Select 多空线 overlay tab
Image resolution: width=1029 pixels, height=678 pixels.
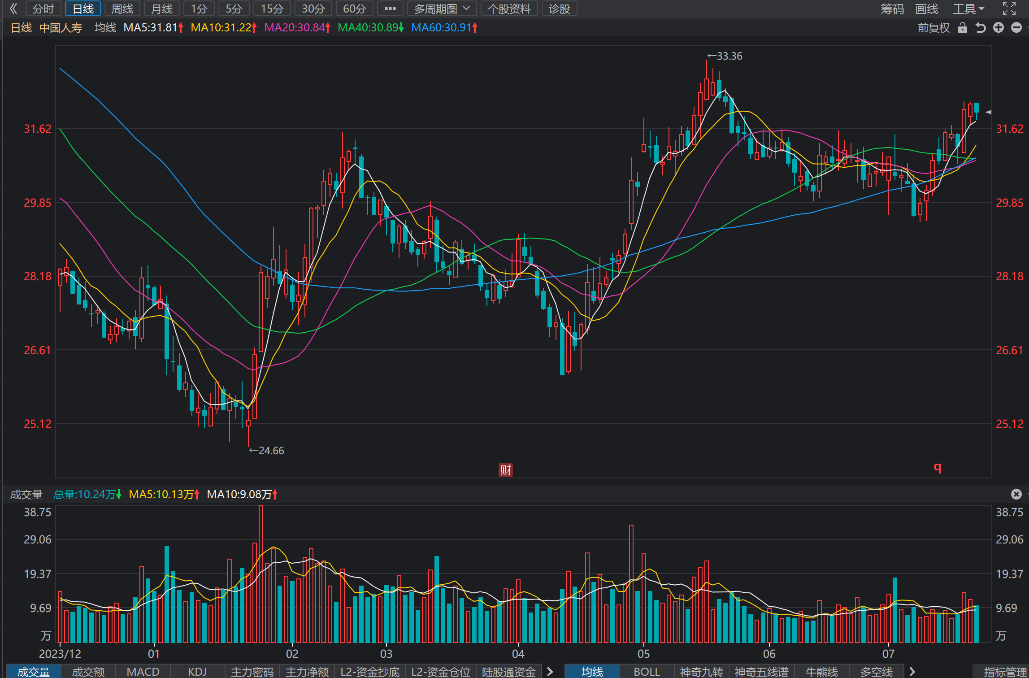coord(876,671)
